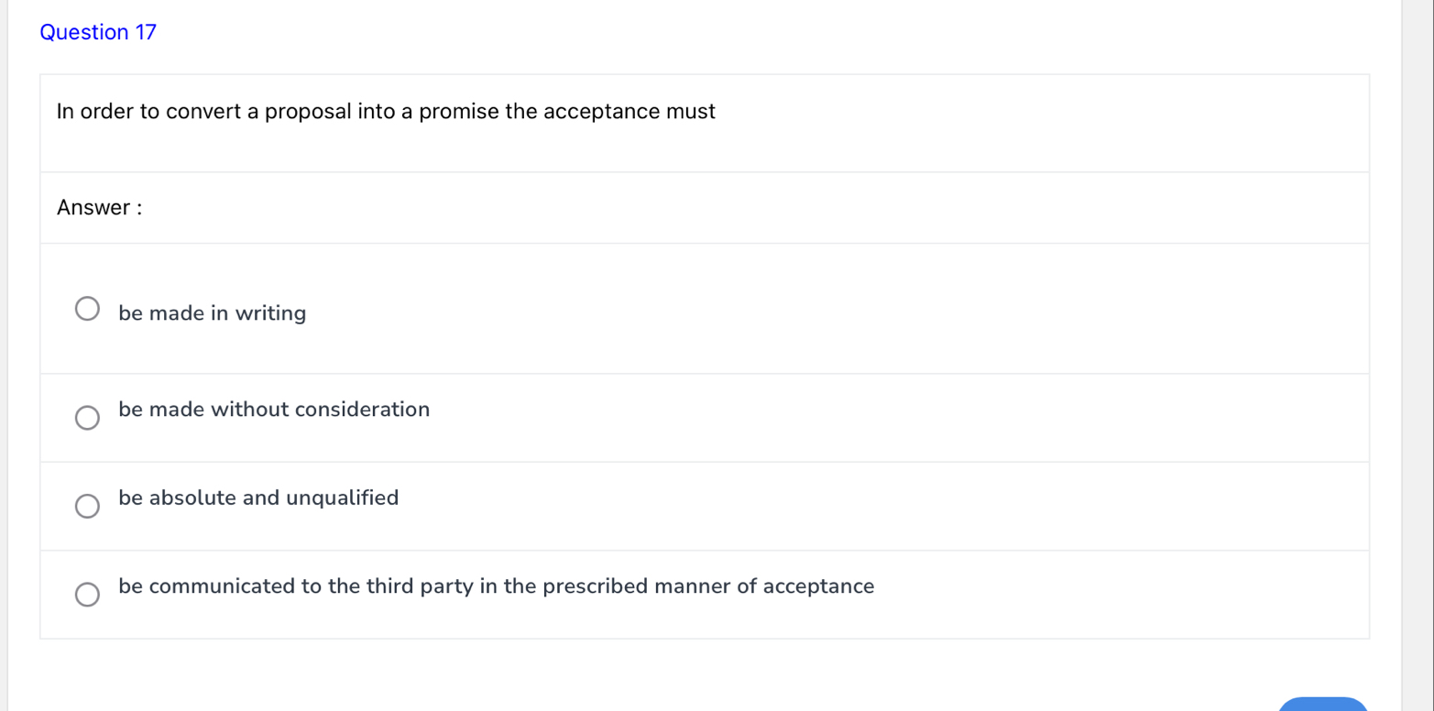Viewport: 1434px width, 711px height.
Task: Click the radio circle next to 'be made in writing'
Action: [x=87, y=309]
